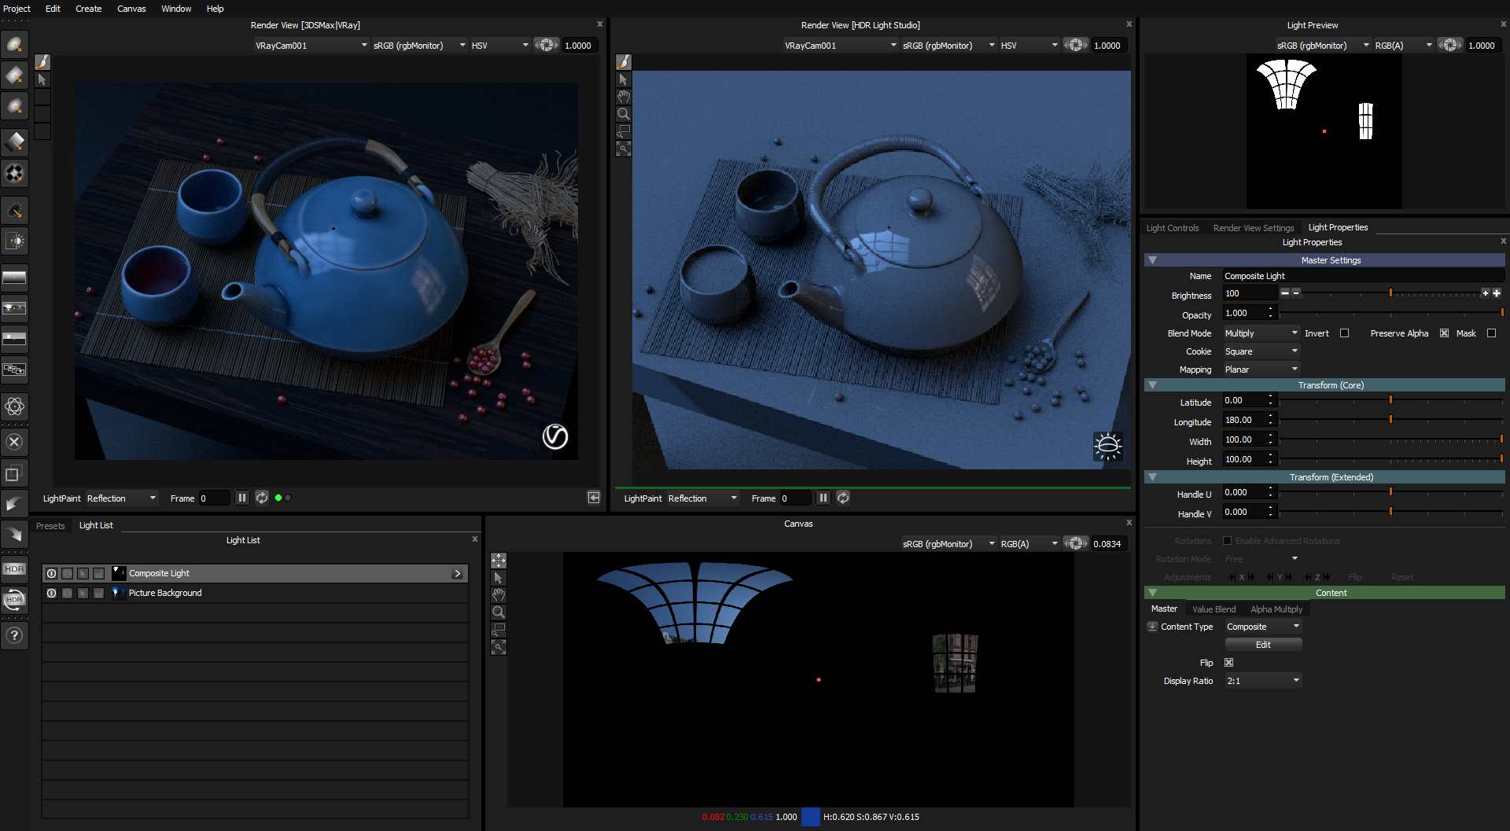This screenshot has width=1510, height=831.
Task: Select the first light creation icon at top of the far-left toolbar
Action: (14, 45)
